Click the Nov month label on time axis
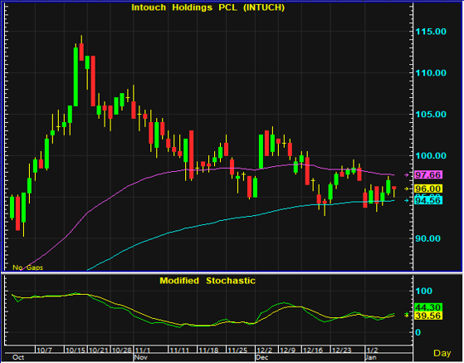The height and width of the screenshot is (363, 464). click(x=141, y=357)
